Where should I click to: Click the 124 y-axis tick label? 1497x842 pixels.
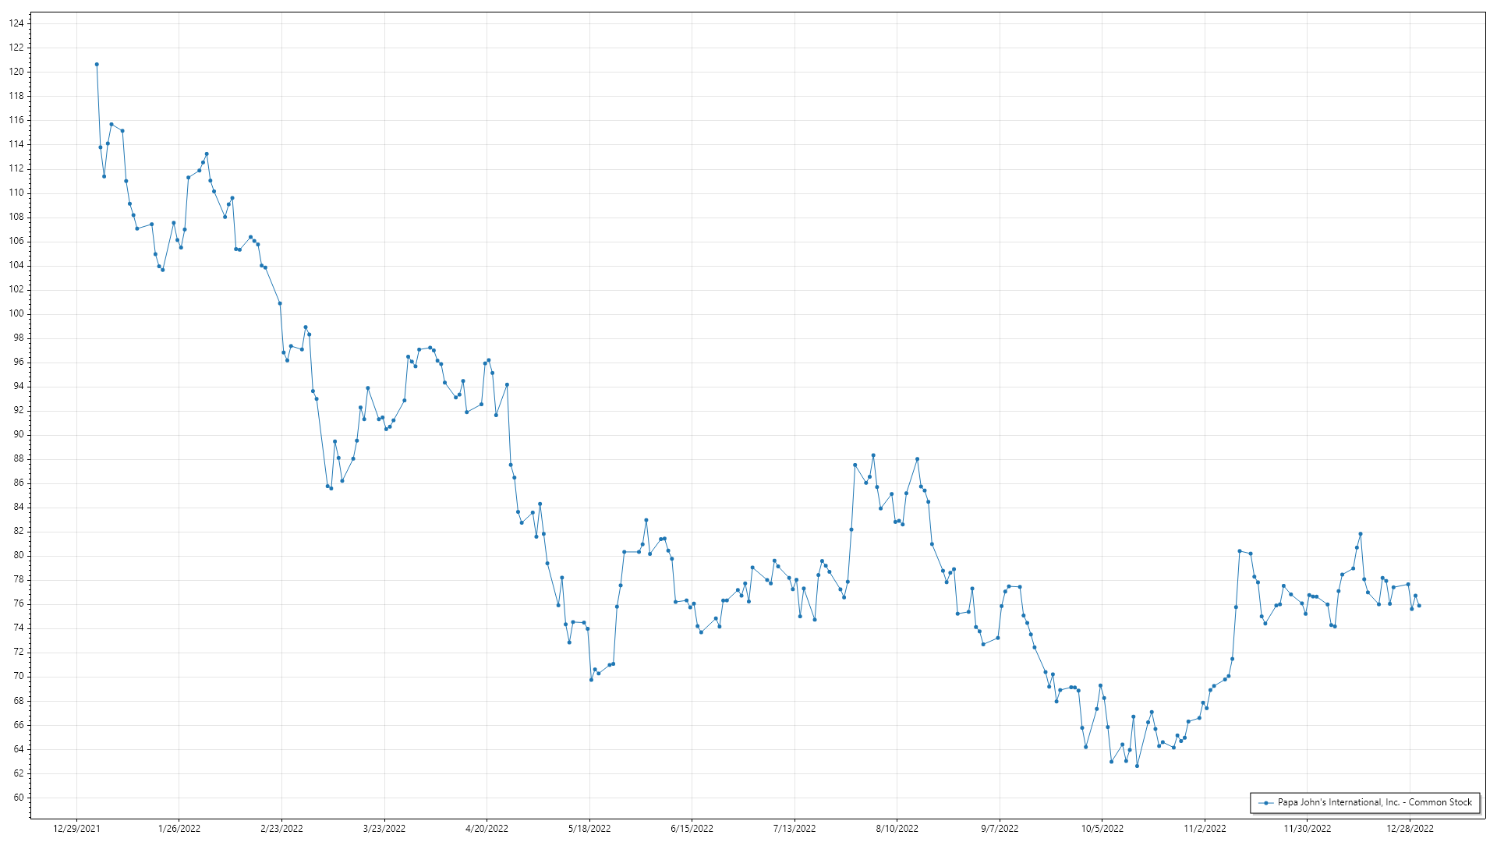pos(16,23)
